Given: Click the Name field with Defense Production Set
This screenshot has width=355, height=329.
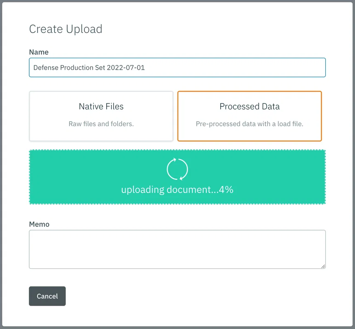Looking at the screenshot, I should pos(177,68).
